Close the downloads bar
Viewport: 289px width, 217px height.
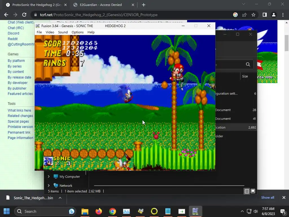pyautogui.click(x=284, y=198)
